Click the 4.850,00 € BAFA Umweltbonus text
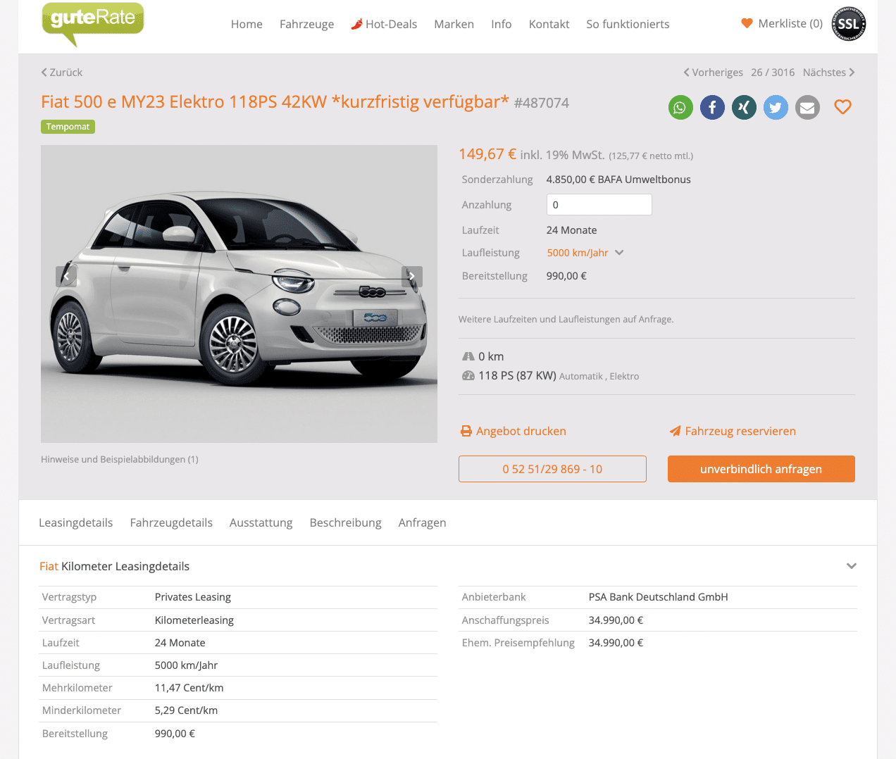The width and height of the screenshot is (896, 759). [x=618, y=180]
